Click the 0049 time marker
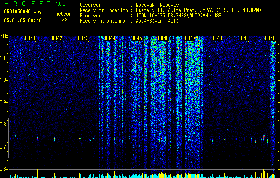Image resolution: width=280 pixels, height=178 pixels. coord(243,38)
